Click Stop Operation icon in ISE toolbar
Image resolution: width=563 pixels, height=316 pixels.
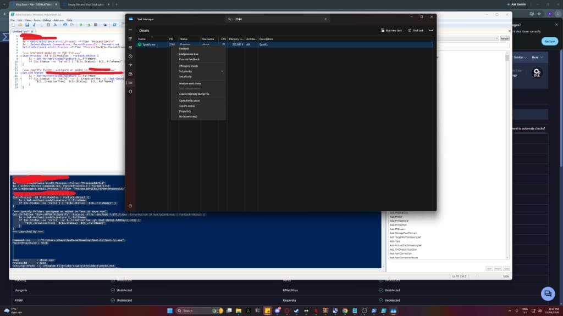click(x=96, y=25)
